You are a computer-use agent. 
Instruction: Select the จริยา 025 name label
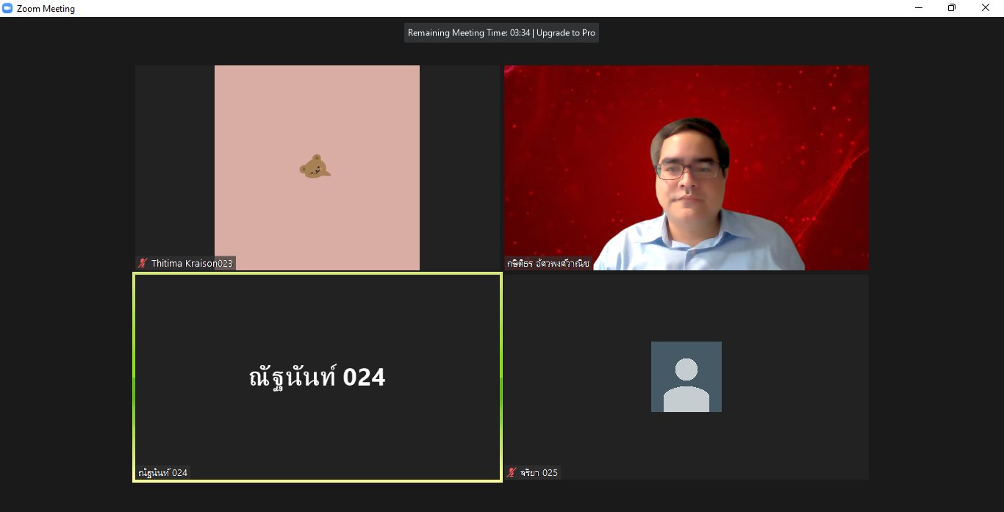pos(539,472)
